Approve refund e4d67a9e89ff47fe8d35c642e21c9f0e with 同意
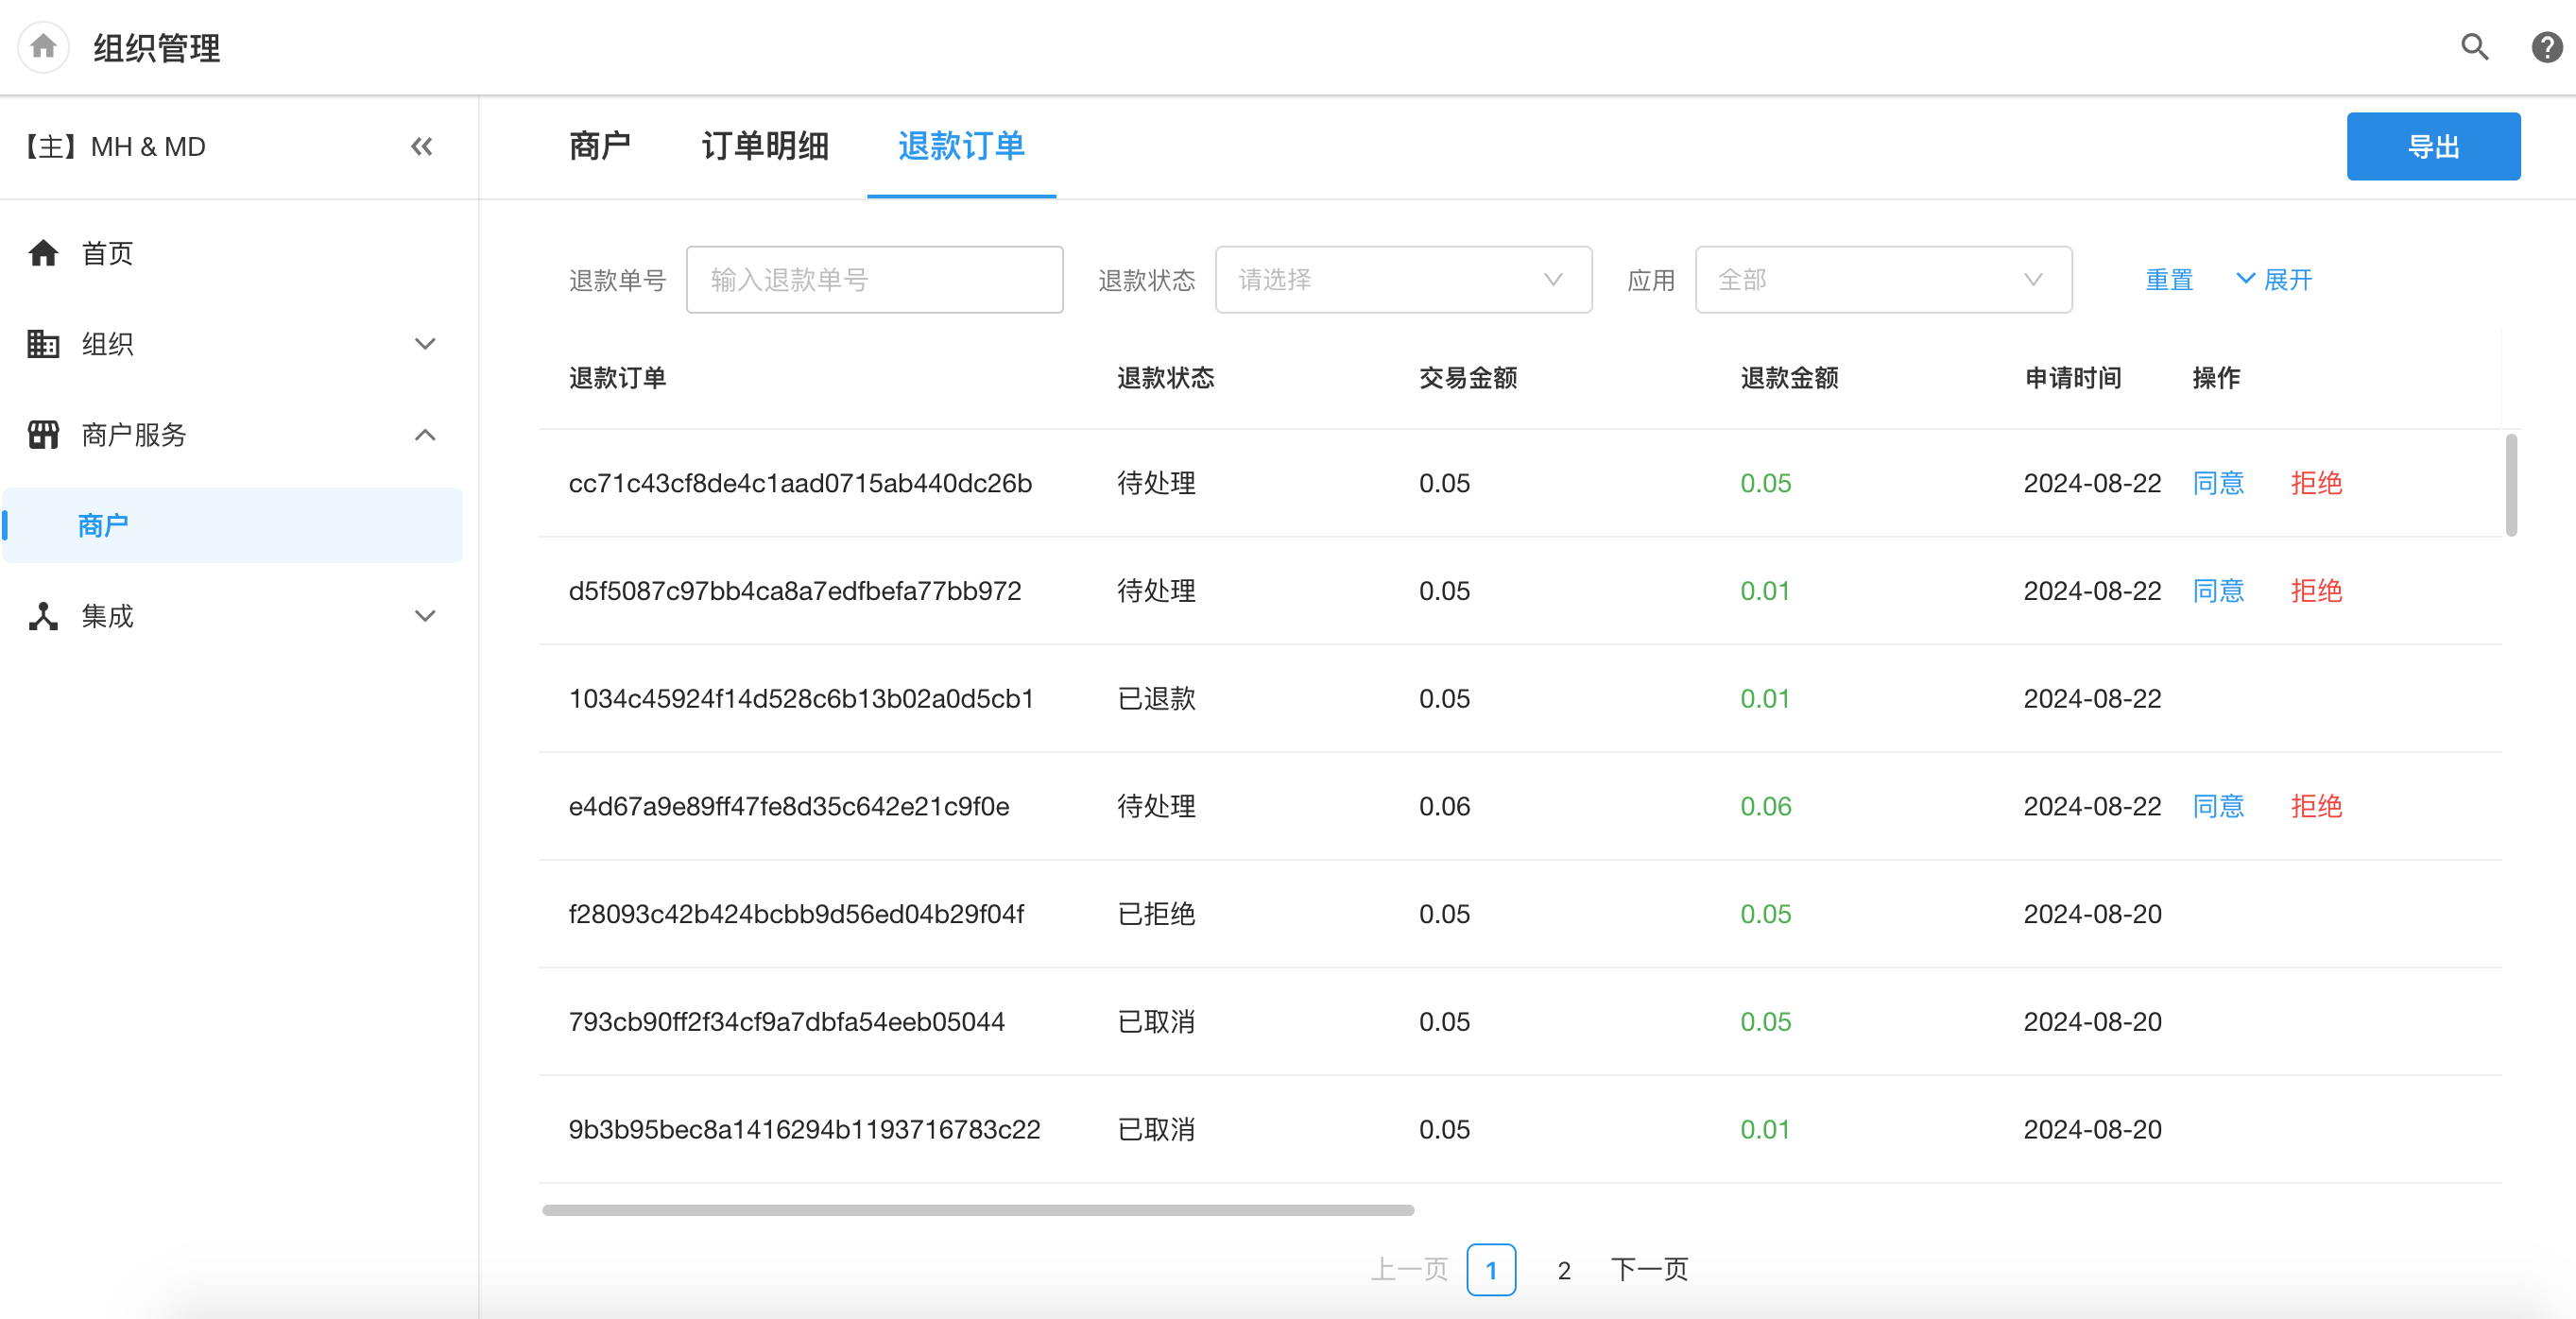This screenshot has width=2576, height=1319. (2218, 806)
